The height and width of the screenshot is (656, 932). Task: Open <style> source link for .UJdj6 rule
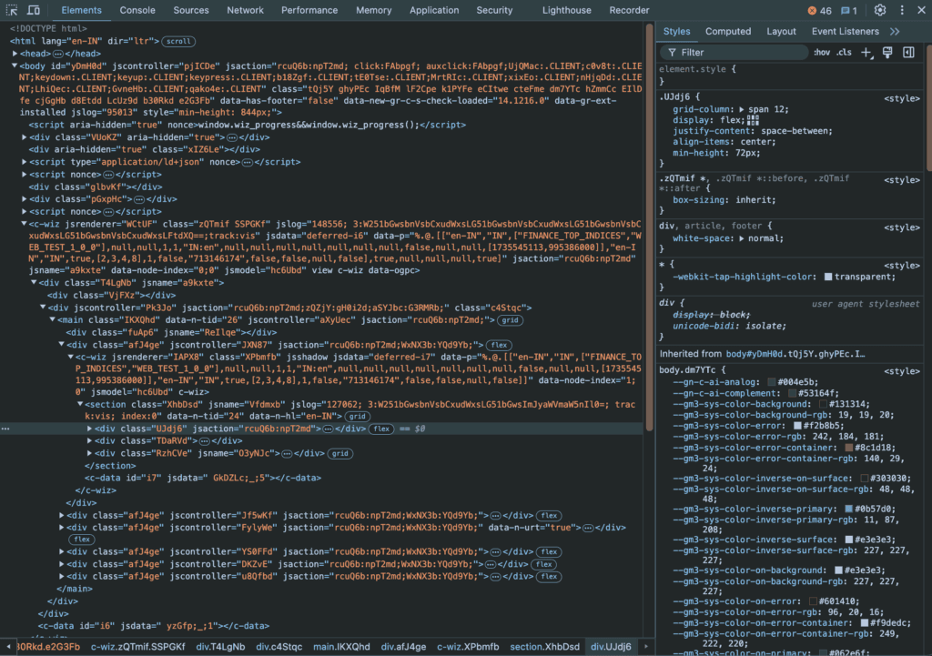click(902, 98)
